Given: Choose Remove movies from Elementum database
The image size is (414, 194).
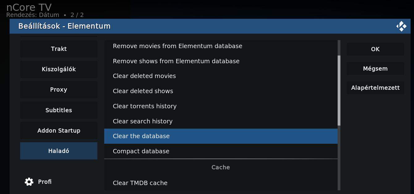Looking at the screenshot, I should click(x=221, y=46).
